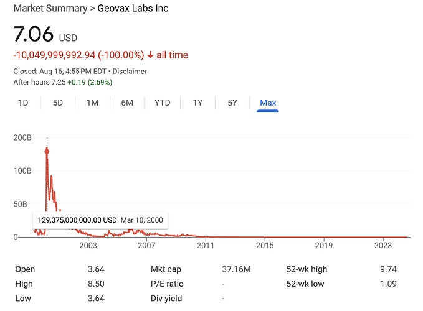423x311 pixels.
Task: Select the YTD tab
Action: pos(162,103)
